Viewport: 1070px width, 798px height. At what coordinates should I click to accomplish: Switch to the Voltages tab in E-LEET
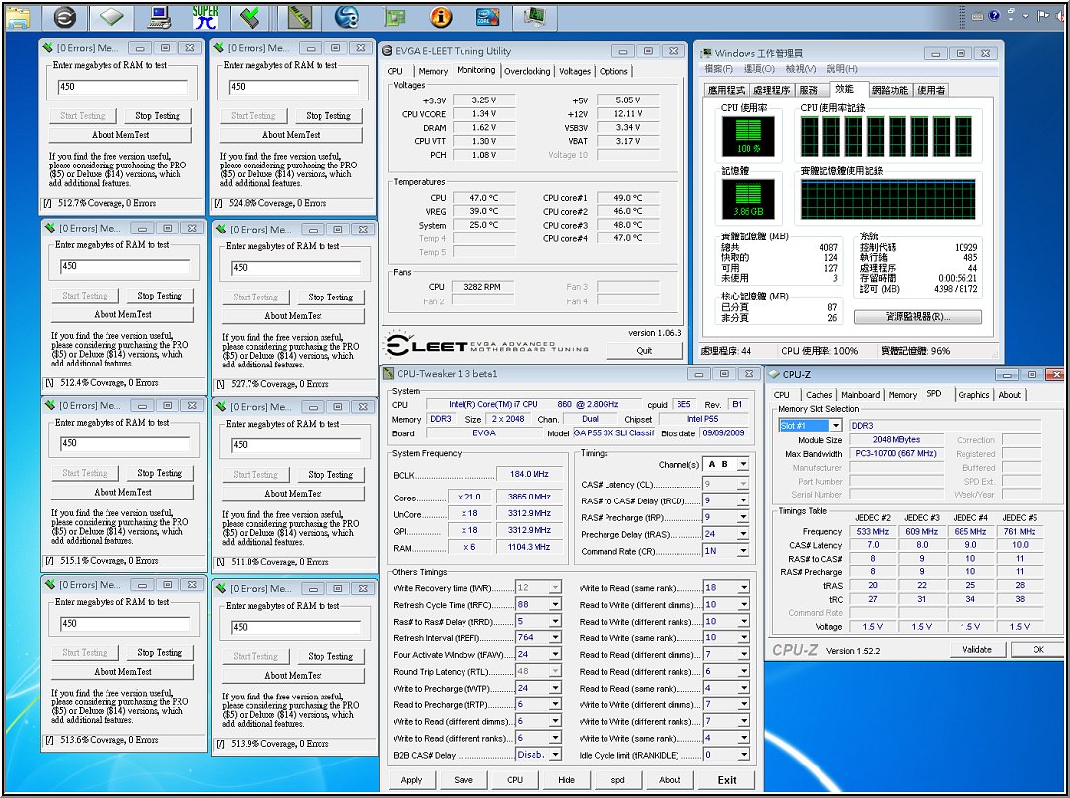[x=575, y=71]
